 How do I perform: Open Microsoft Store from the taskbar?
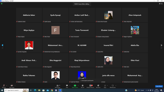pos(43,90)
